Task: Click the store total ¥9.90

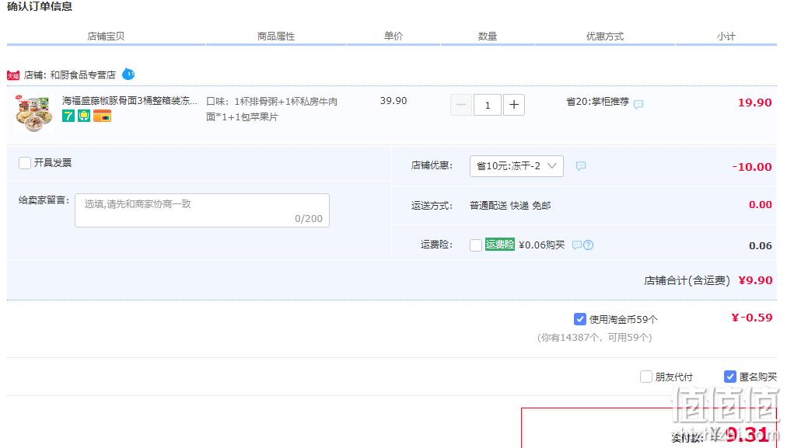Action: (x=755, y=280)
